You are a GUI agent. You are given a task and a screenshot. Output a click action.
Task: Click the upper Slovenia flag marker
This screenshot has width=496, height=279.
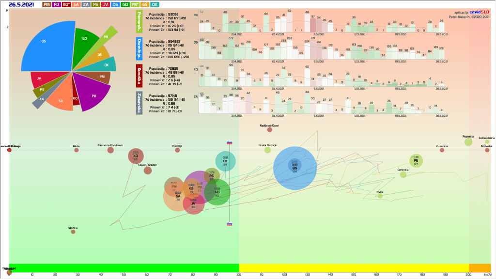pos(230,142)
